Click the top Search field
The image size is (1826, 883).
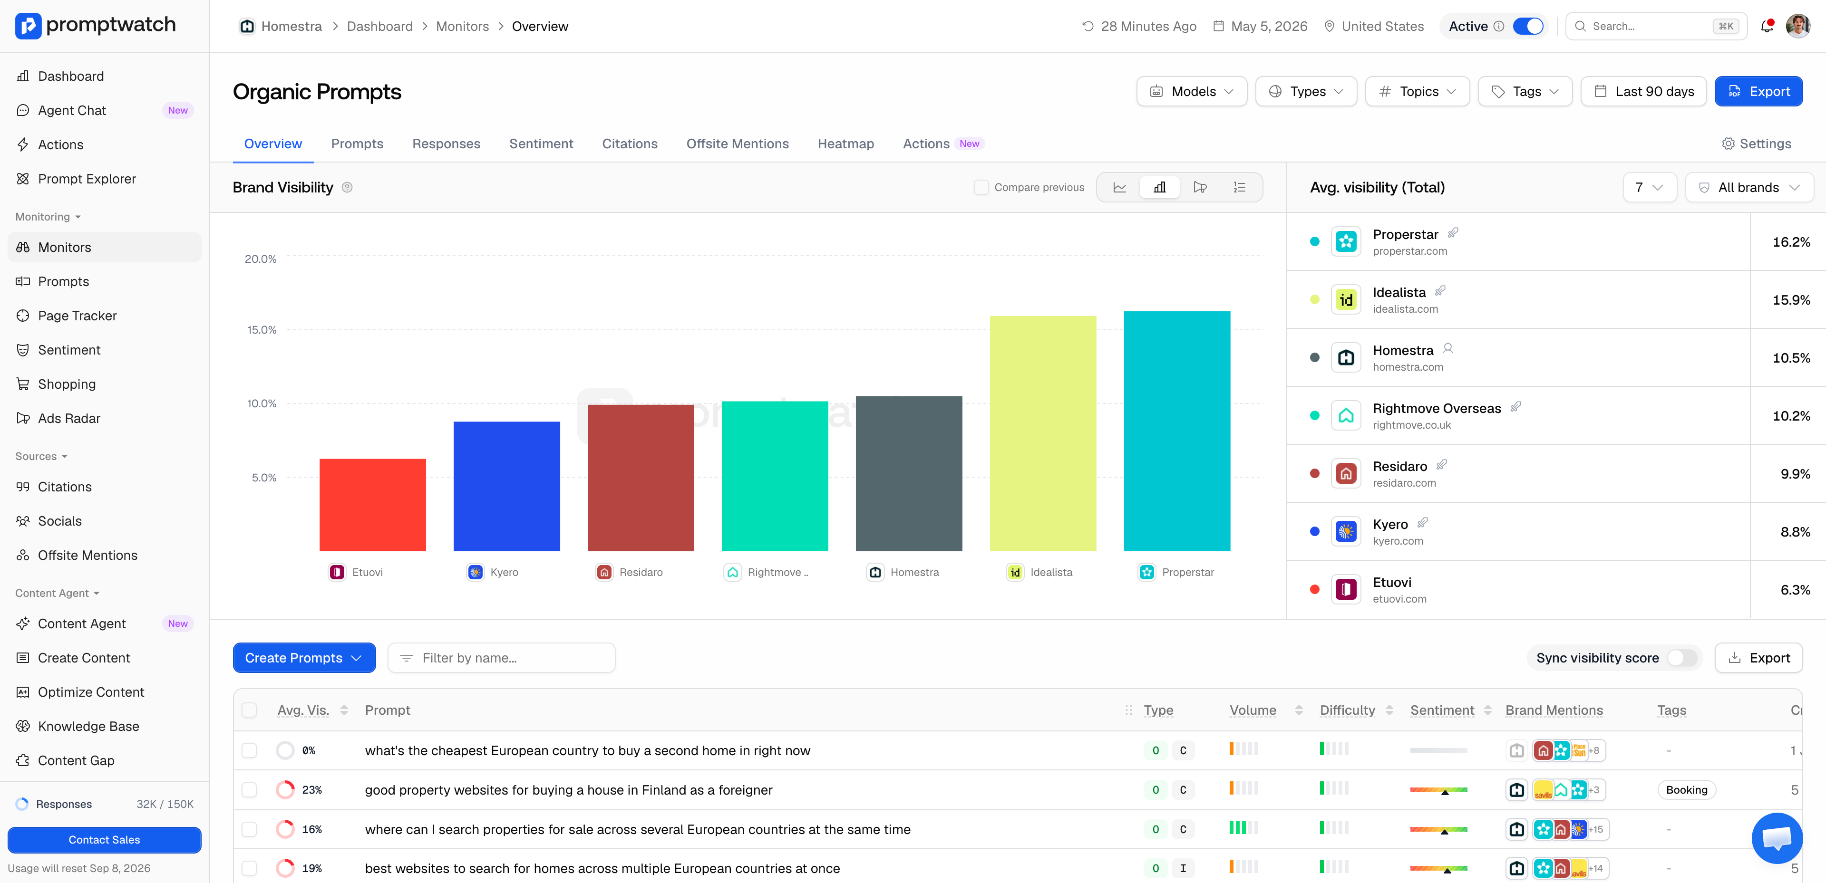tap(1656, 26)
